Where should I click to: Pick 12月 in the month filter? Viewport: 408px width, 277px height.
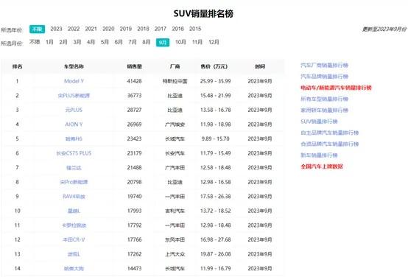point(214,42)
